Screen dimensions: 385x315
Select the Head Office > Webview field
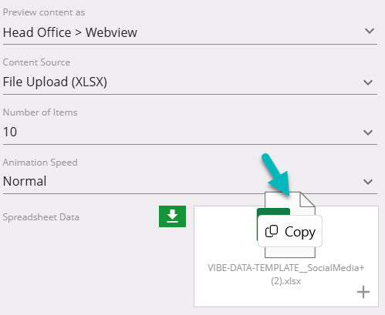click(190, 32)
